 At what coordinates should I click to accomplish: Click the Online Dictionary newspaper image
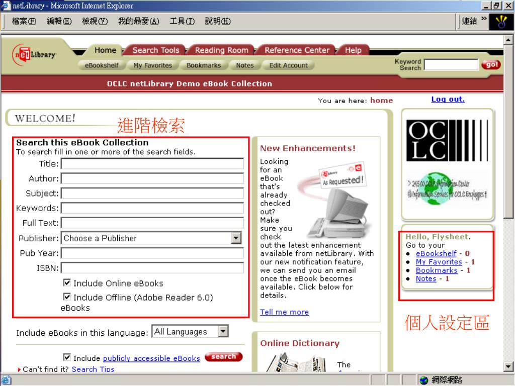point(297,362)
